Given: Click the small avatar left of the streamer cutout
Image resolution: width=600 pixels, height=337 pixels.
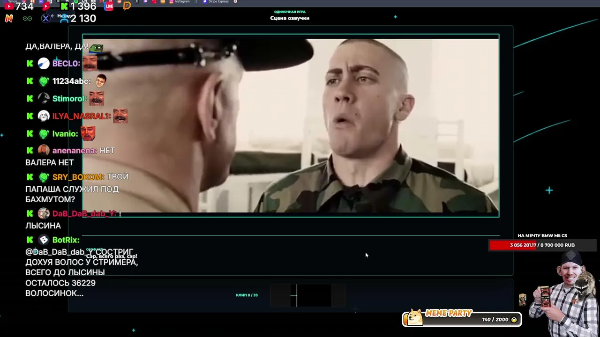Looking at the screenshot, I should point(523,300).
